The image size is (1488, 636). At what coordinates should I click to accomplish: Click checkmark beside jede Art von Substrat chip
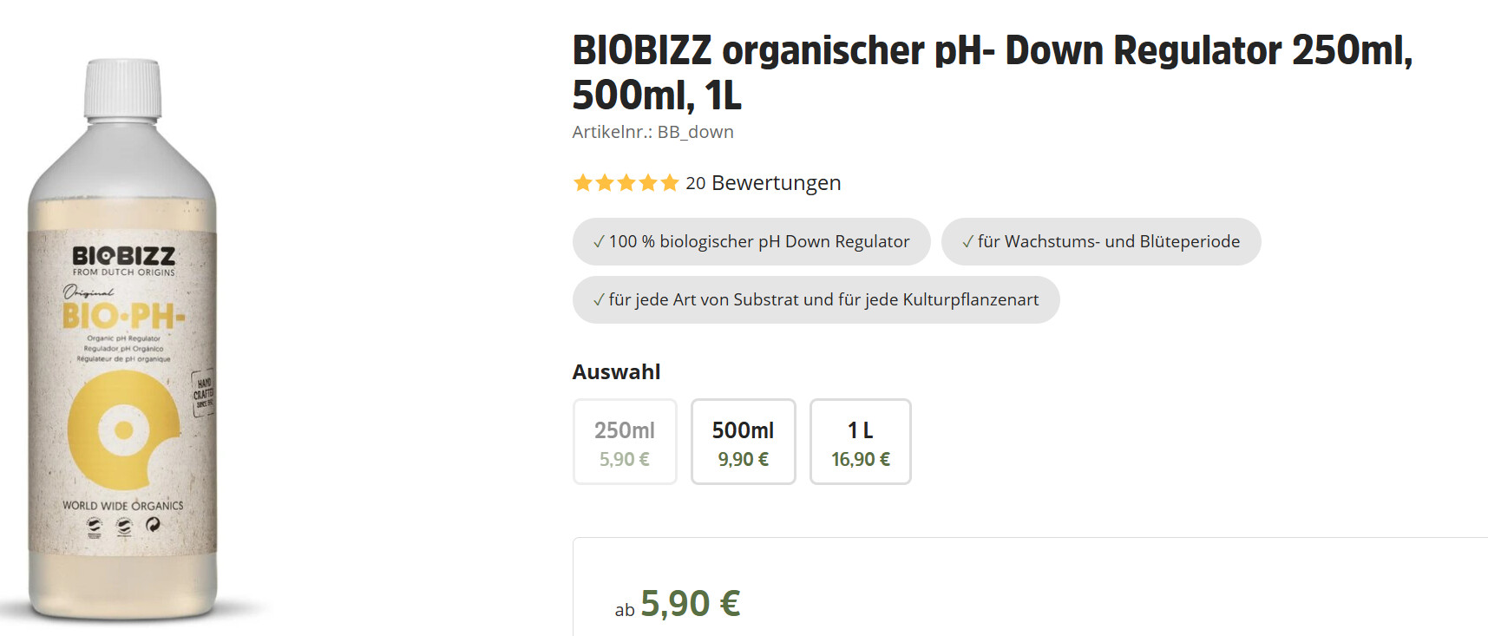[x=599, y=300]
